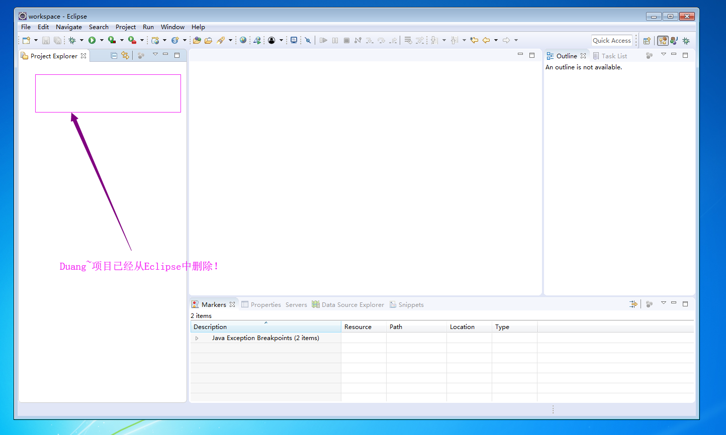Viewport: 726px width, 435px height.
Task: Minimize the Outline view panel
Action: [674, 54]
